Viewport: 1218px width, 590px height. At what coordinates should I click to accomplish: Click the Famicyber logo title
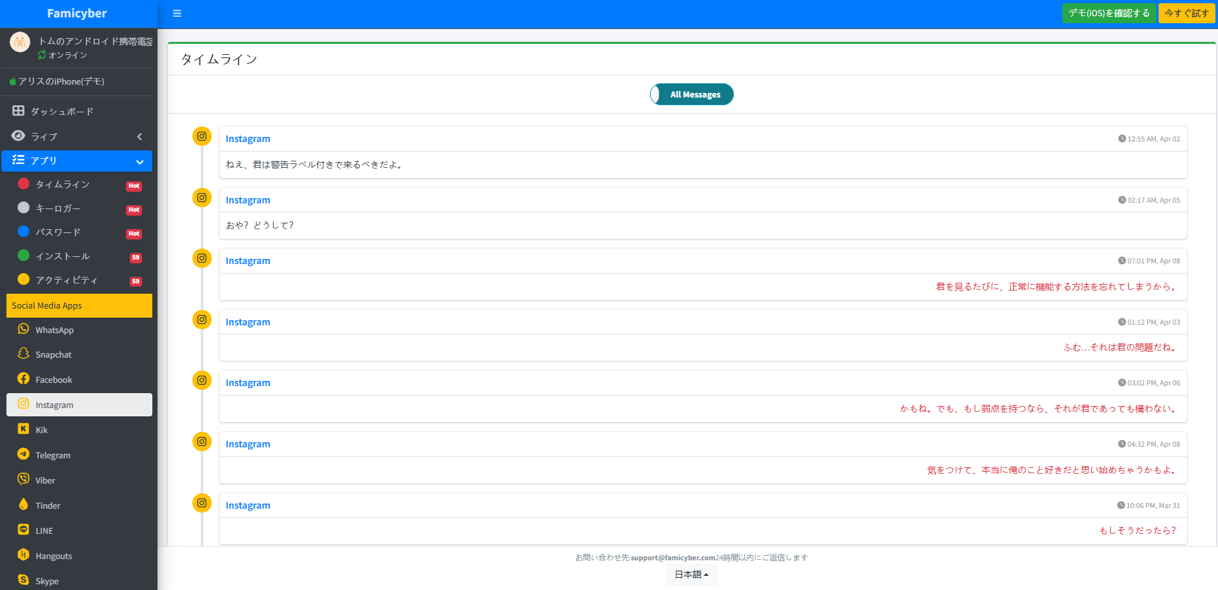(x=77, y=14)
